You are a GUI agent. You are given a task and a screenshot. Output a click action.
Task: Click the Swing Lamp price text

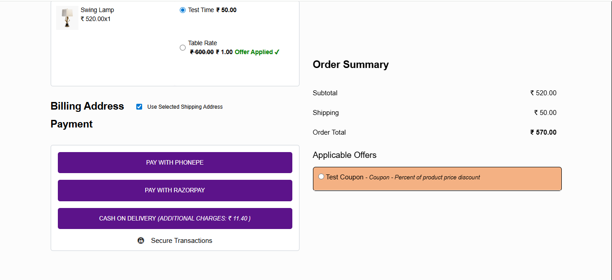(95, 19)
